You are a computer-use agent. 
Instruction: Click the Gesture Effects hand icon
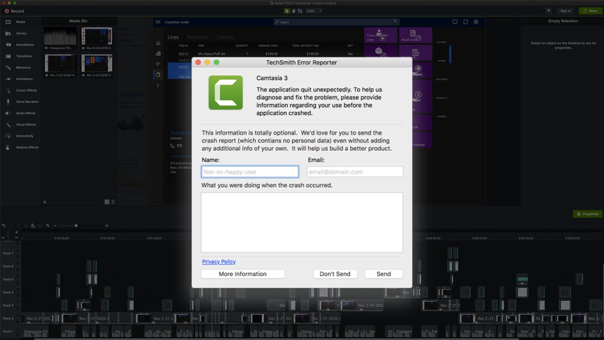(x=8, y=147)
